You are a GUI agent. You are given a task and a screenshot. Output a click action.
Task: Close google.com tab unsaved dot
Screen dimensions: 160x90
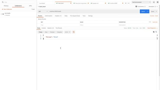pyautogui.click(x=105, y=3)
